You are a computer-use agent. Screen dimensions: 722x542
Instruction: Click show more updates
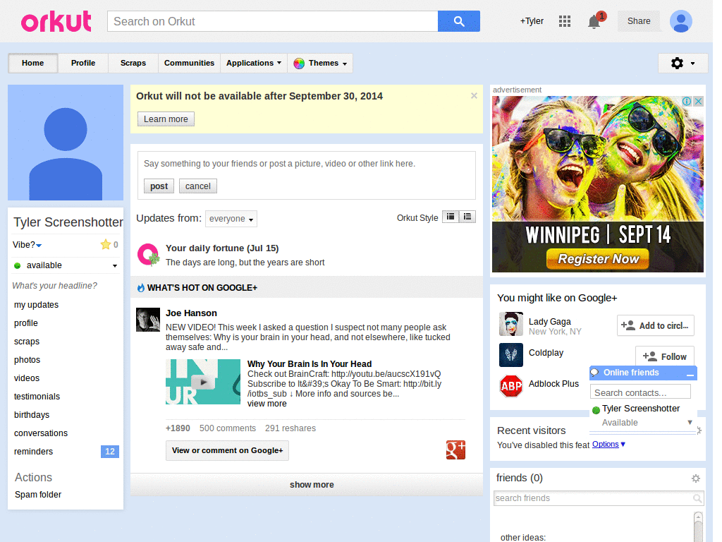307,485
